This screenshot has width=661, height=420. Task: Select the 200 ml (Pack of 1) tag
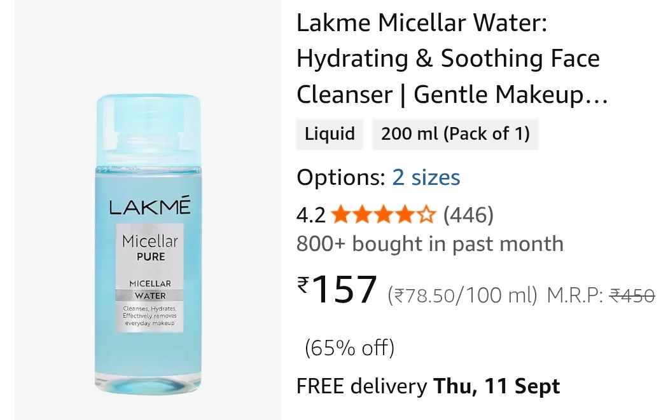pyautogui.click(x=456, y=134)
